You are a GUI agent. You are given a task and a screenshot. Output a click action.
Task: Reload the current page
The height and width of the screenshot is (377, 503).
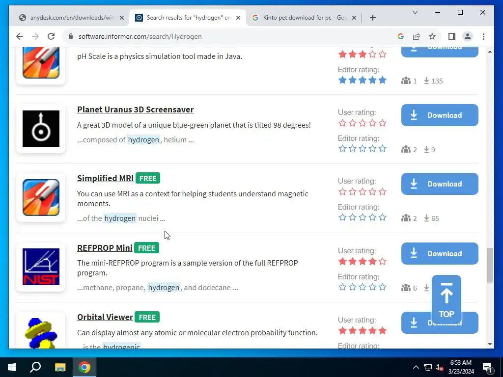tap(51, 36)
